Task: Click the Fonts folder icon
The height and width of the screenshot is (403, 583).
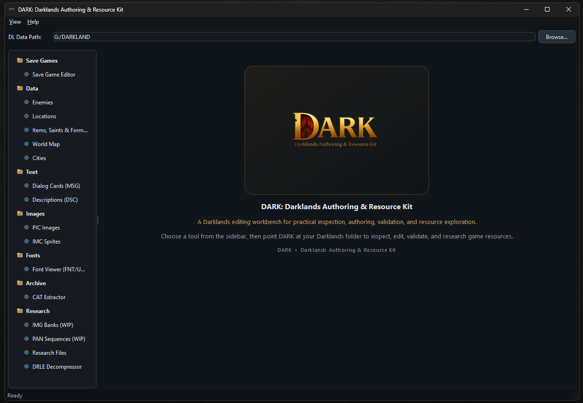Action: [20, 256]
